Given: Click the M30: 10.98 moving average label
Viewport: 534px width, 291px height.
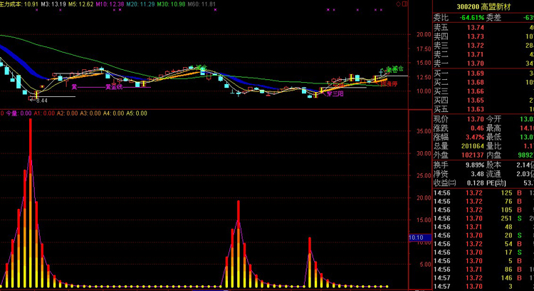Looking at the screenshot, I should point(171,4).
